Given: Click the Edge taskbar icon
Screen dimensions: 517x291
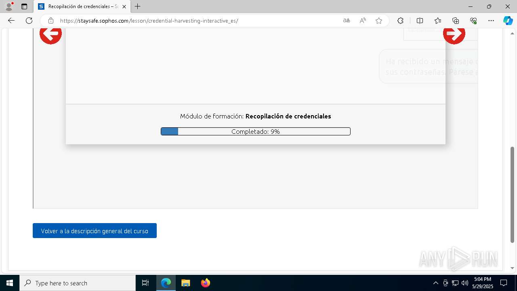Looking at the screenshot, I should click(166, 283).
